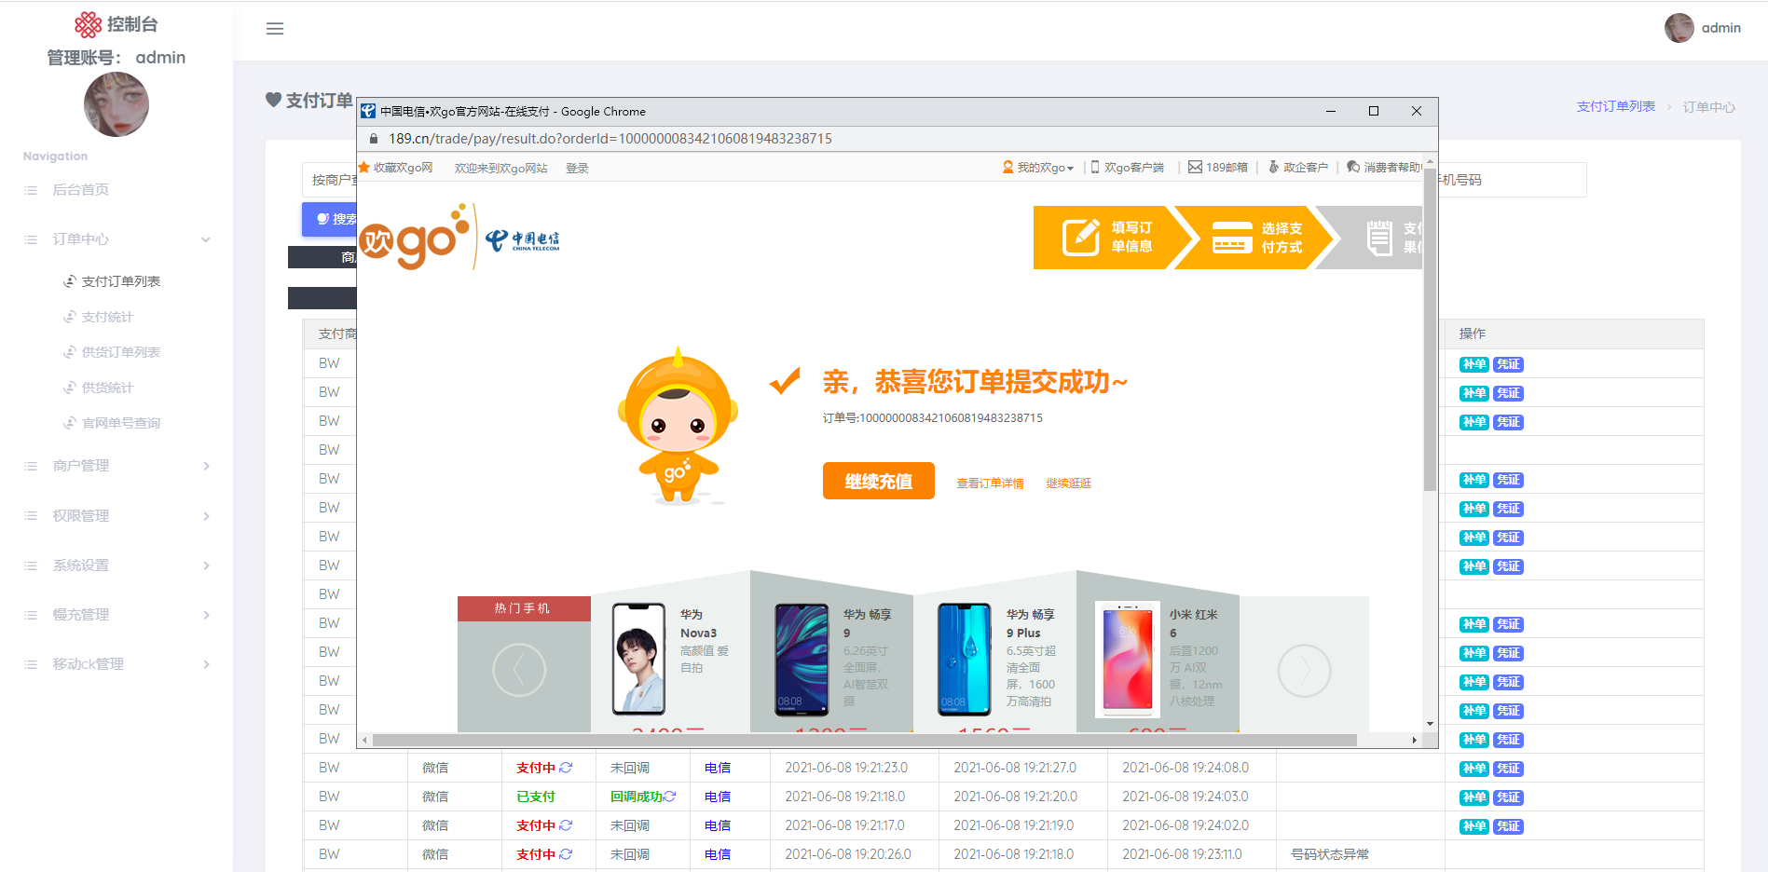The image size is (1768, 872).
Task: Click the heart icon beside 支付订单 title
Action: (x=273, y=100)
